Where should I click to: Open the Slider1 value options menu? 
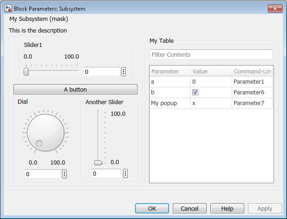[124, 72]
